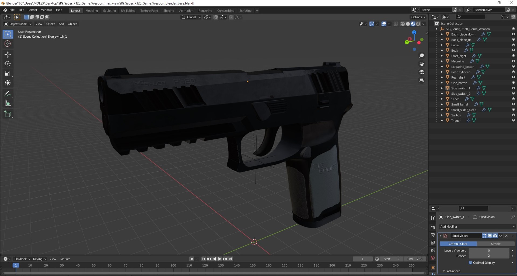The height and width of the screenshot is (276, 517).
Task: Click the End frame field
Action: [x=415, y=259]
